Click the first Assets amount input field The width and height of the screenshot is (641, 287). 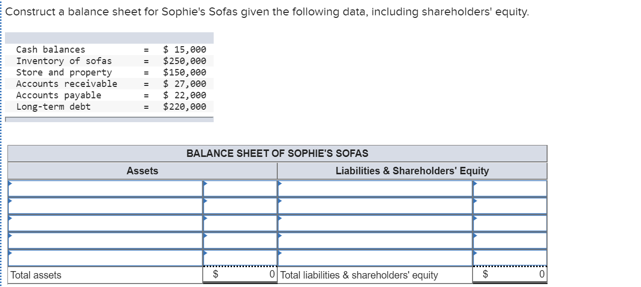(x=241, y=189)
